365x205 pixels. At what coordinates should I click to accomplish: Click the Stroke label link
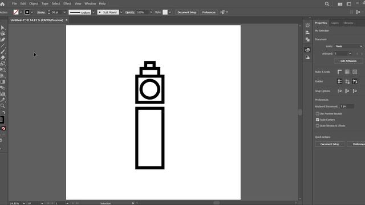(41, 13)
